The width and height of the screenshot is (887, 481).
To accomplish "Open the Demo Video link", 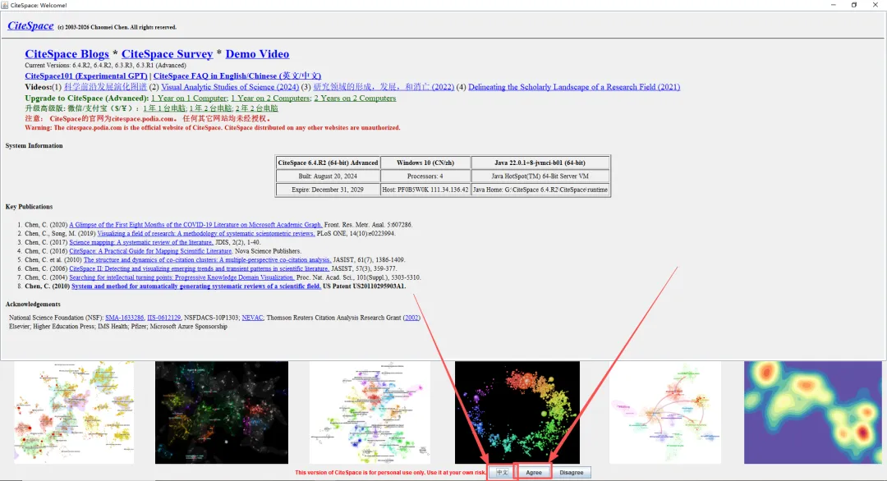I will (x=257, y=53).
